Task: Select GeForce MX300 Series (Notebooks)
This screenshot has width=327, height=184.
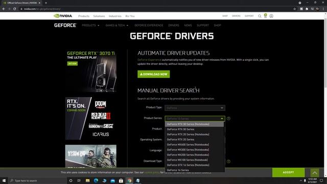Action: tap(194, 150)
